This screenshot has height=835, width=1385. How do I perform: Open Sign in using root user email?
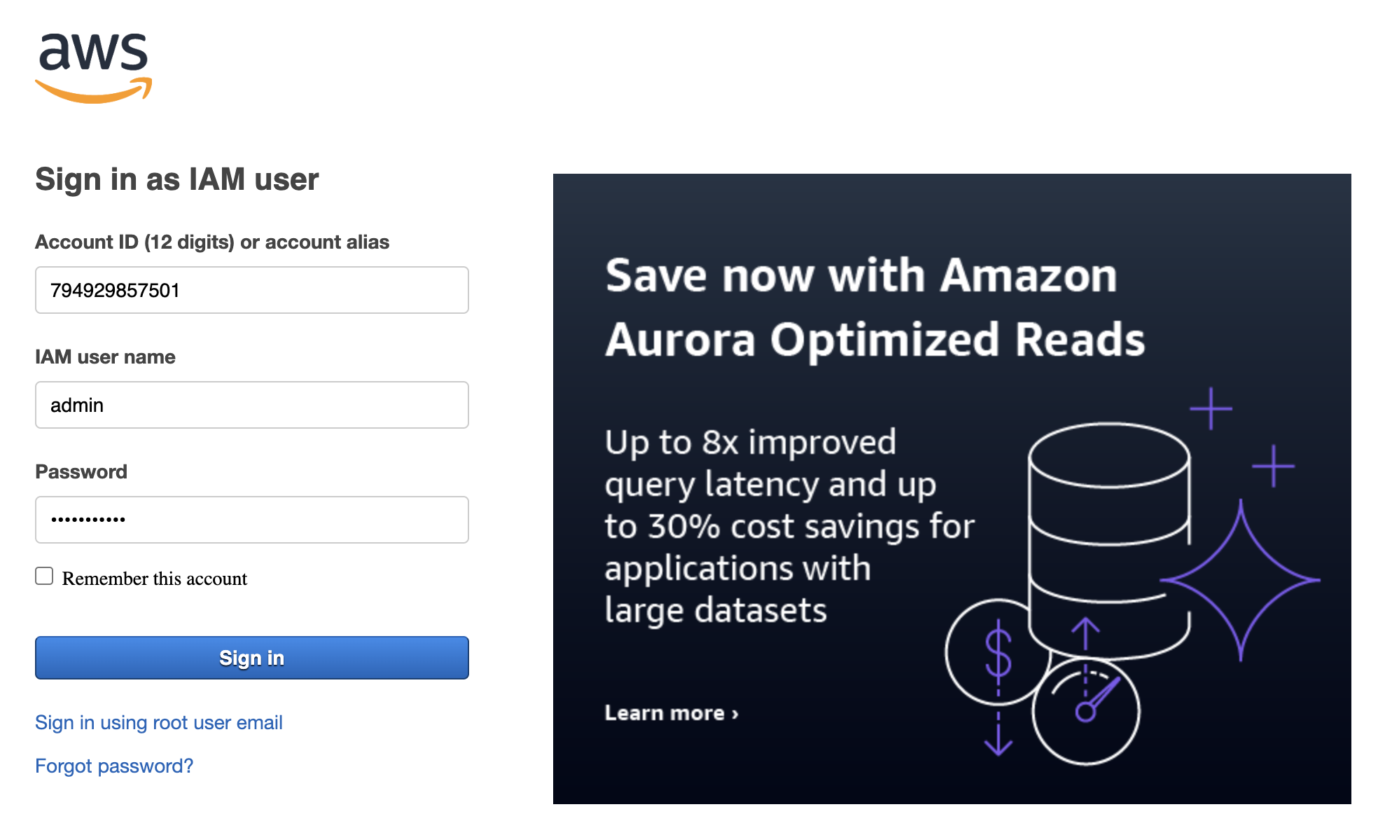click(x=159, y=722)
